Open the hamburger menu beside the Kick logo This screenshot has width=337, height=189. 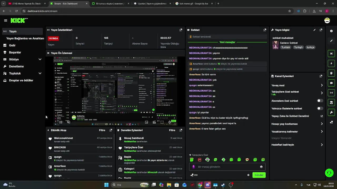[6, 20]
